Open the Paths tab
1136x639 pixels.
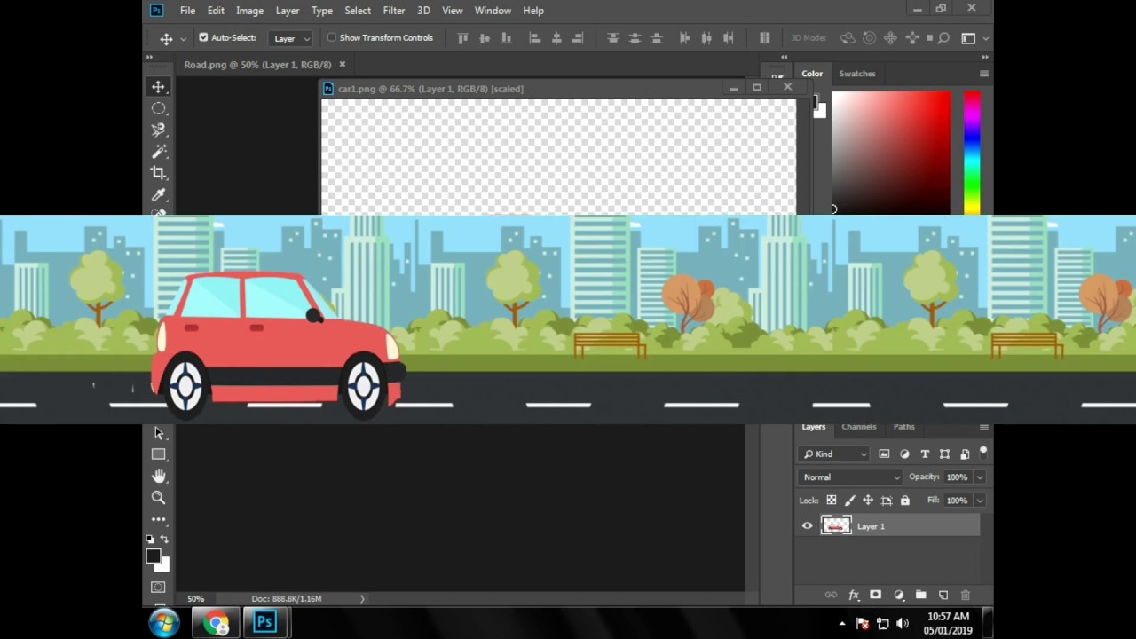(903, 427)
